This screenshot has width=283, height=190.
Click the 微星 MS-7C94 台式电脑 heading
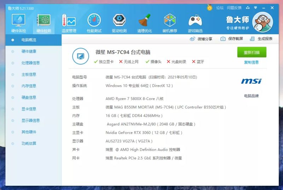pos(123,52)
